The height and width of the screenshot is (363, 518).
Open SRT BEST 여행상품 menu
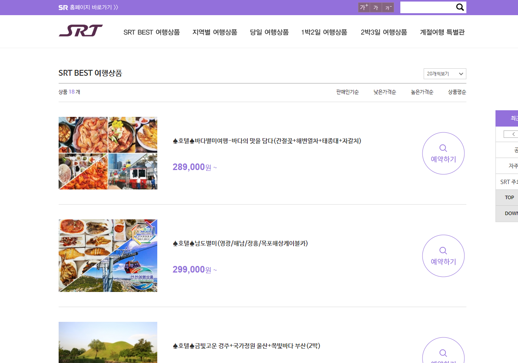point(151,32)
